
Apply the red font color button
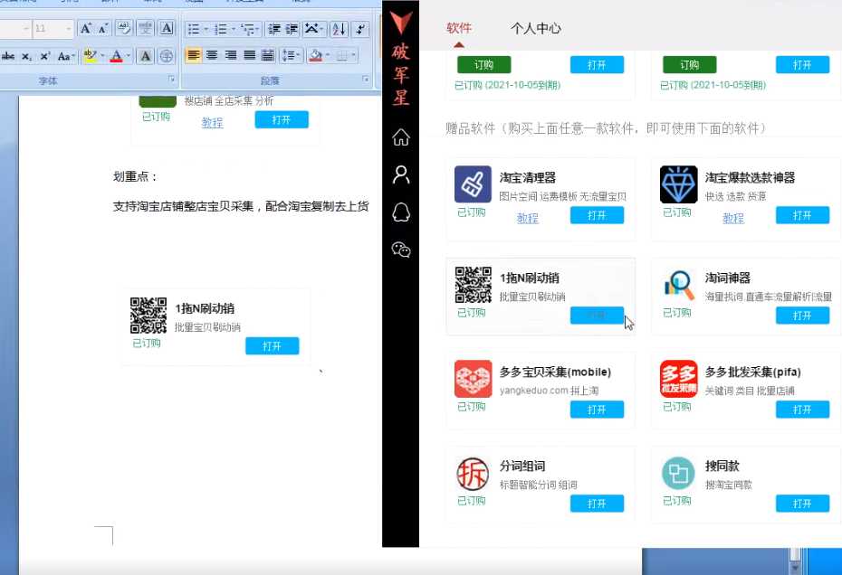click(x=117, y=56)
